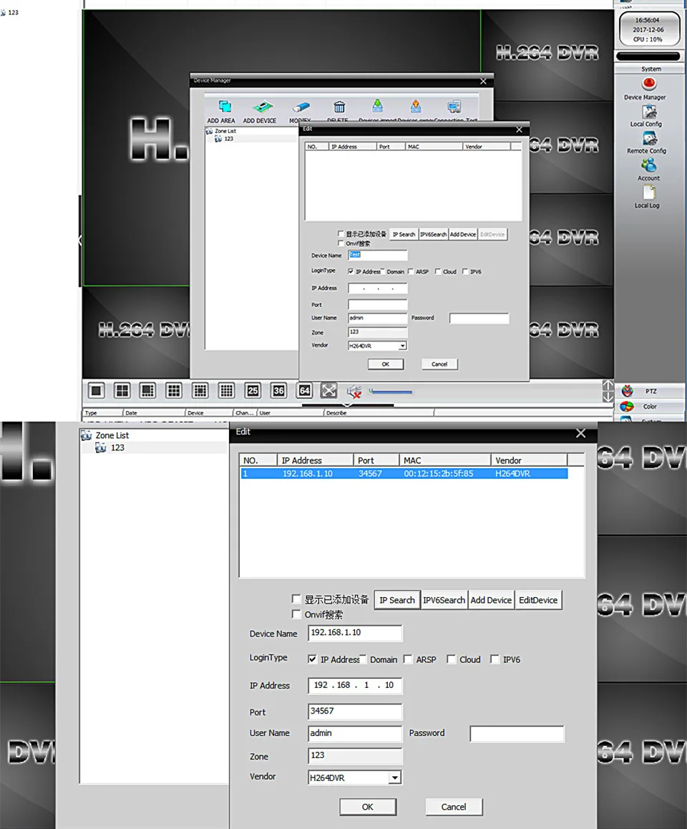Switch to single-view layout

[x=96, y=391]
